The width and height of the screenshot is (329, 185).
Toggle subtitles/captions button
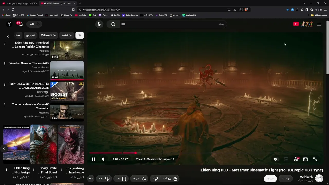[x=286, y=159]
